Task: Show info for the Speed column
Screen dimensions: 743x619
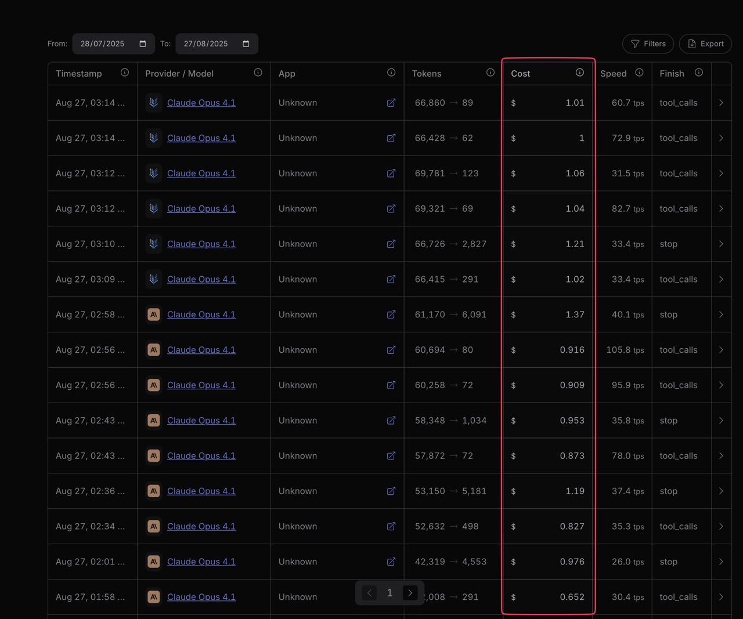Action: coord(639,73)
